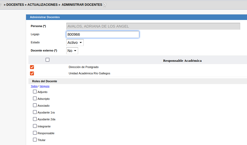Image resolution: width=247 pixels, height=145 pixels.
Task: Click the Roles del Docente section heading
Action: (44, 81)
